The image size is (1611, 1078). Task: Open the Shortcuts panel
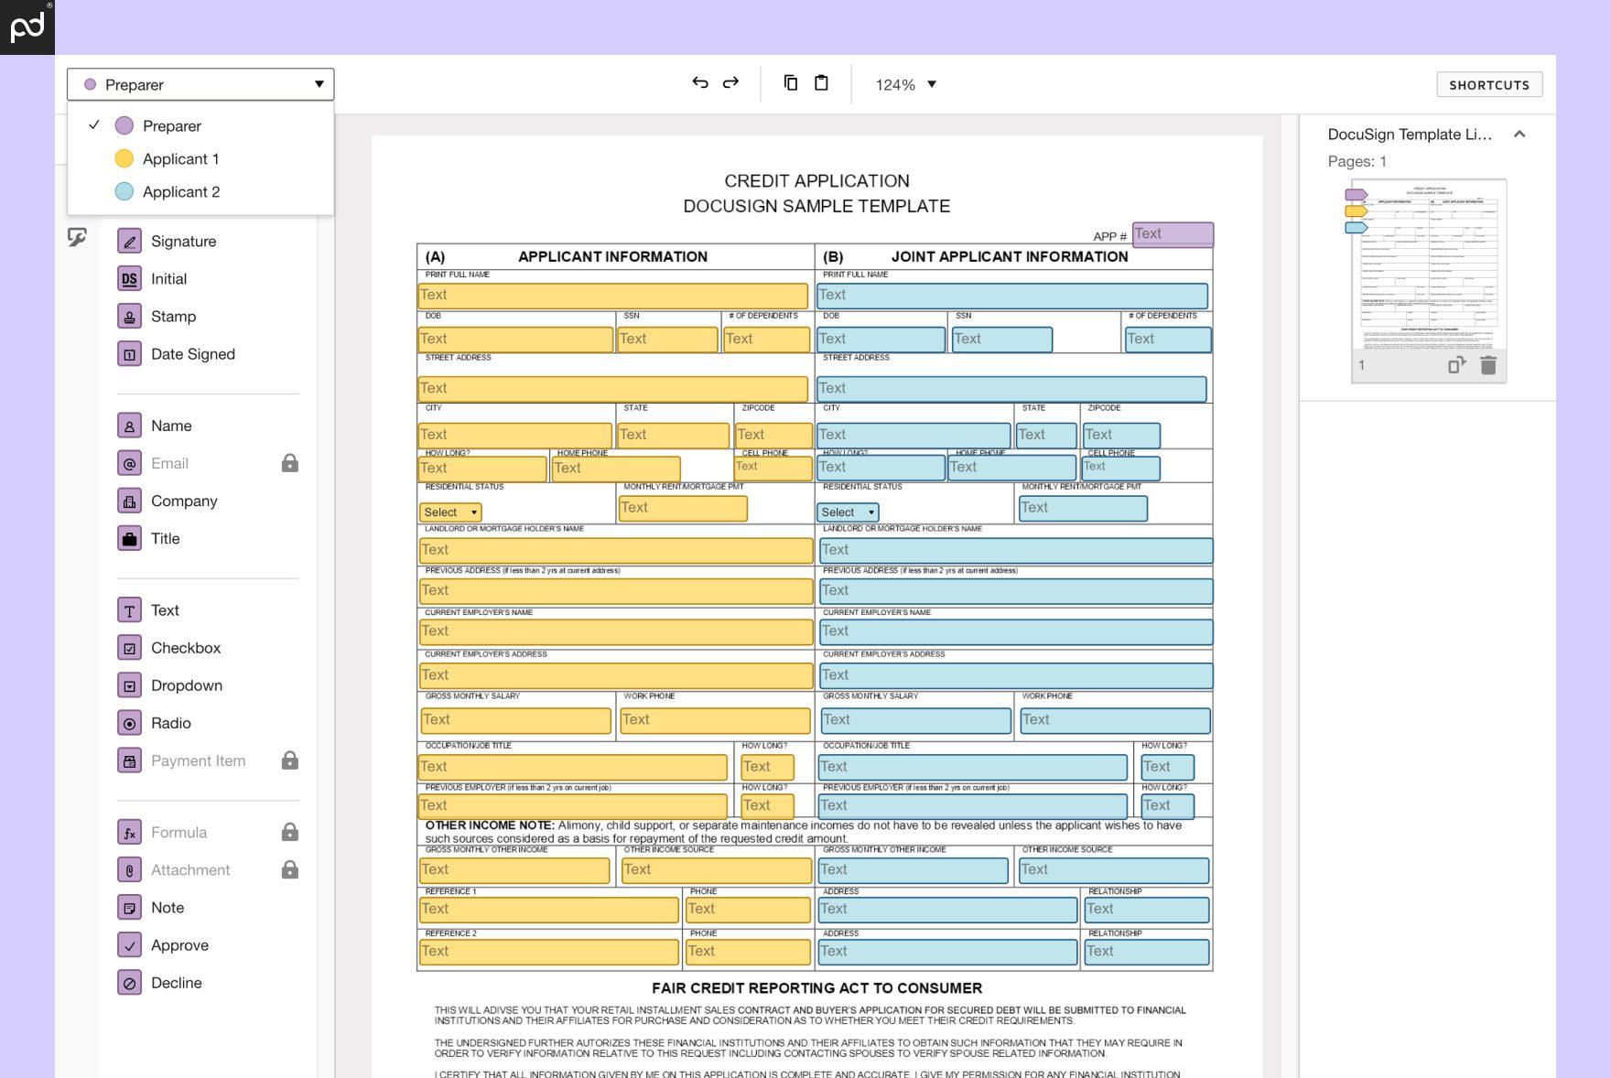[x=1488, y=84]
